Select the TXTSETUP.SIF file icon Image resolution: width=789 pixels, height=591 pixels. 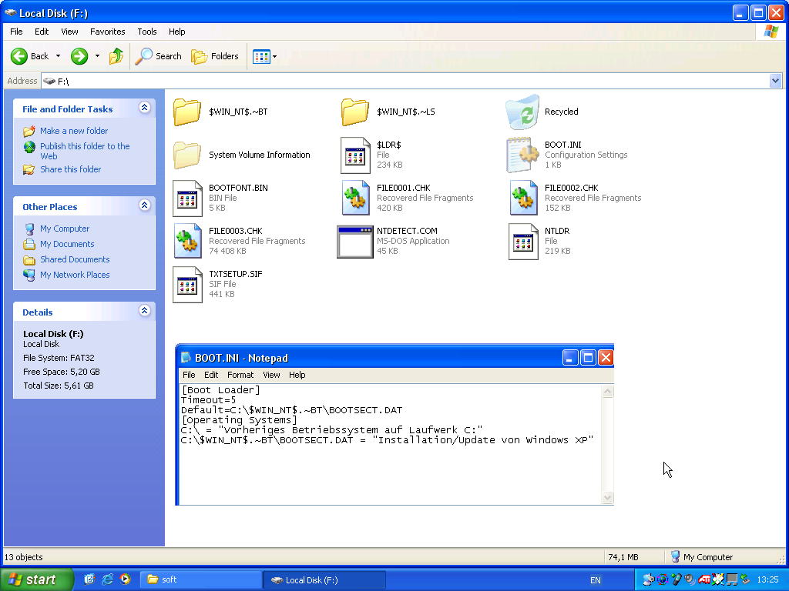click(x=187, y=285)
